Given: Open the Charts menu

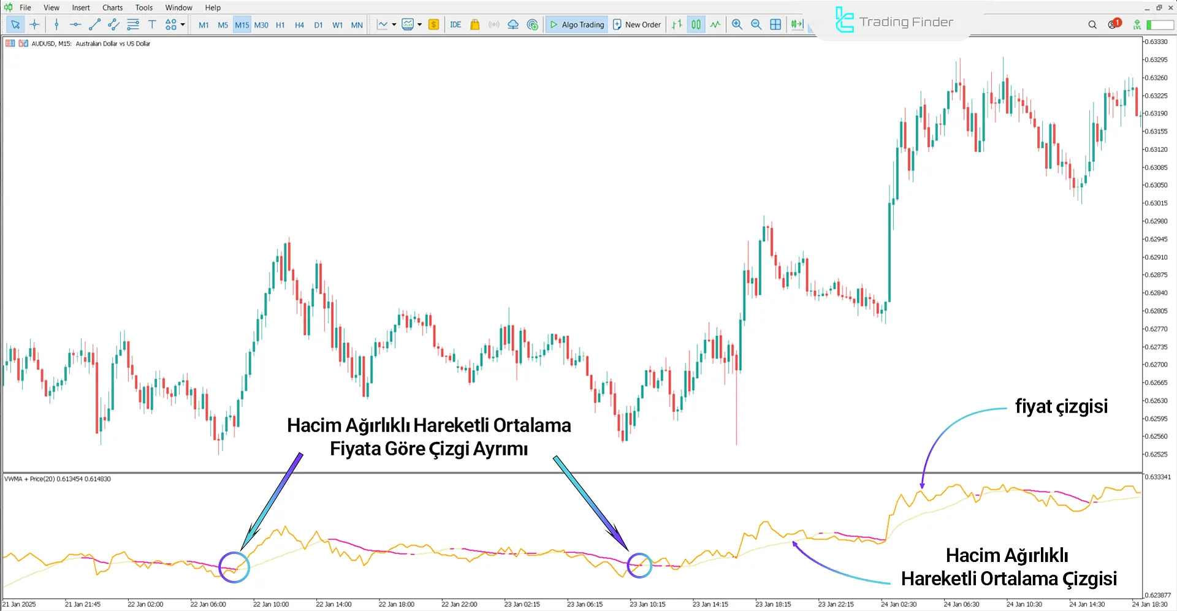Looking at the screenshot, I should pos(112,7).
